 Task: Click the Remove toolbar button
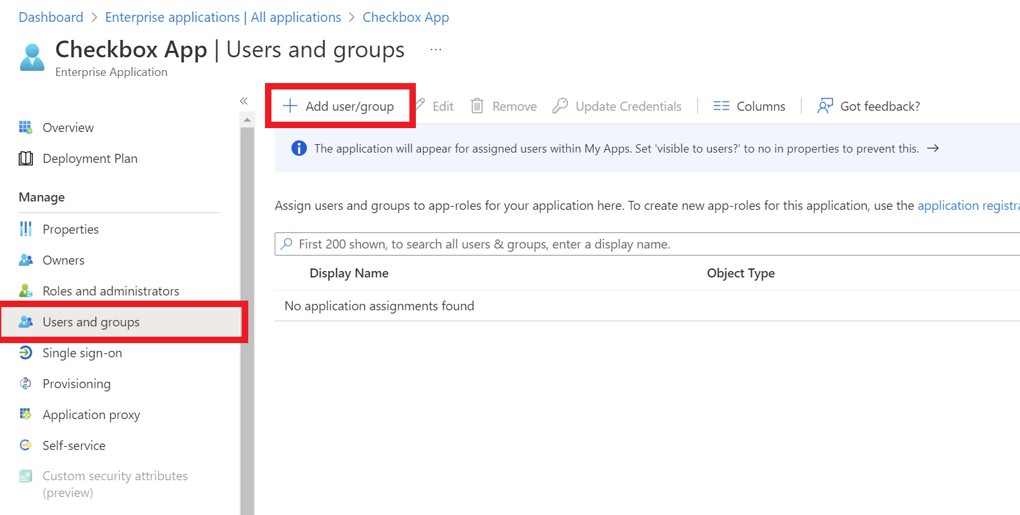[504, 106]
